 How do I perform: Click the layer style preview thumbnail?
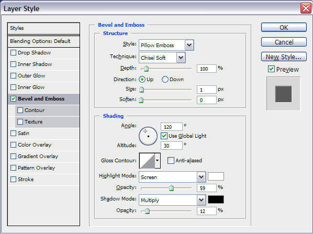[x=283, y=94]
